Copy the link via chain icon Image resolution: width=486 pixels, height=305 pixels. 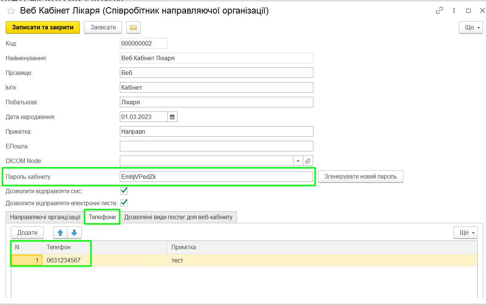pyautogui.click(x=439, y=11)
